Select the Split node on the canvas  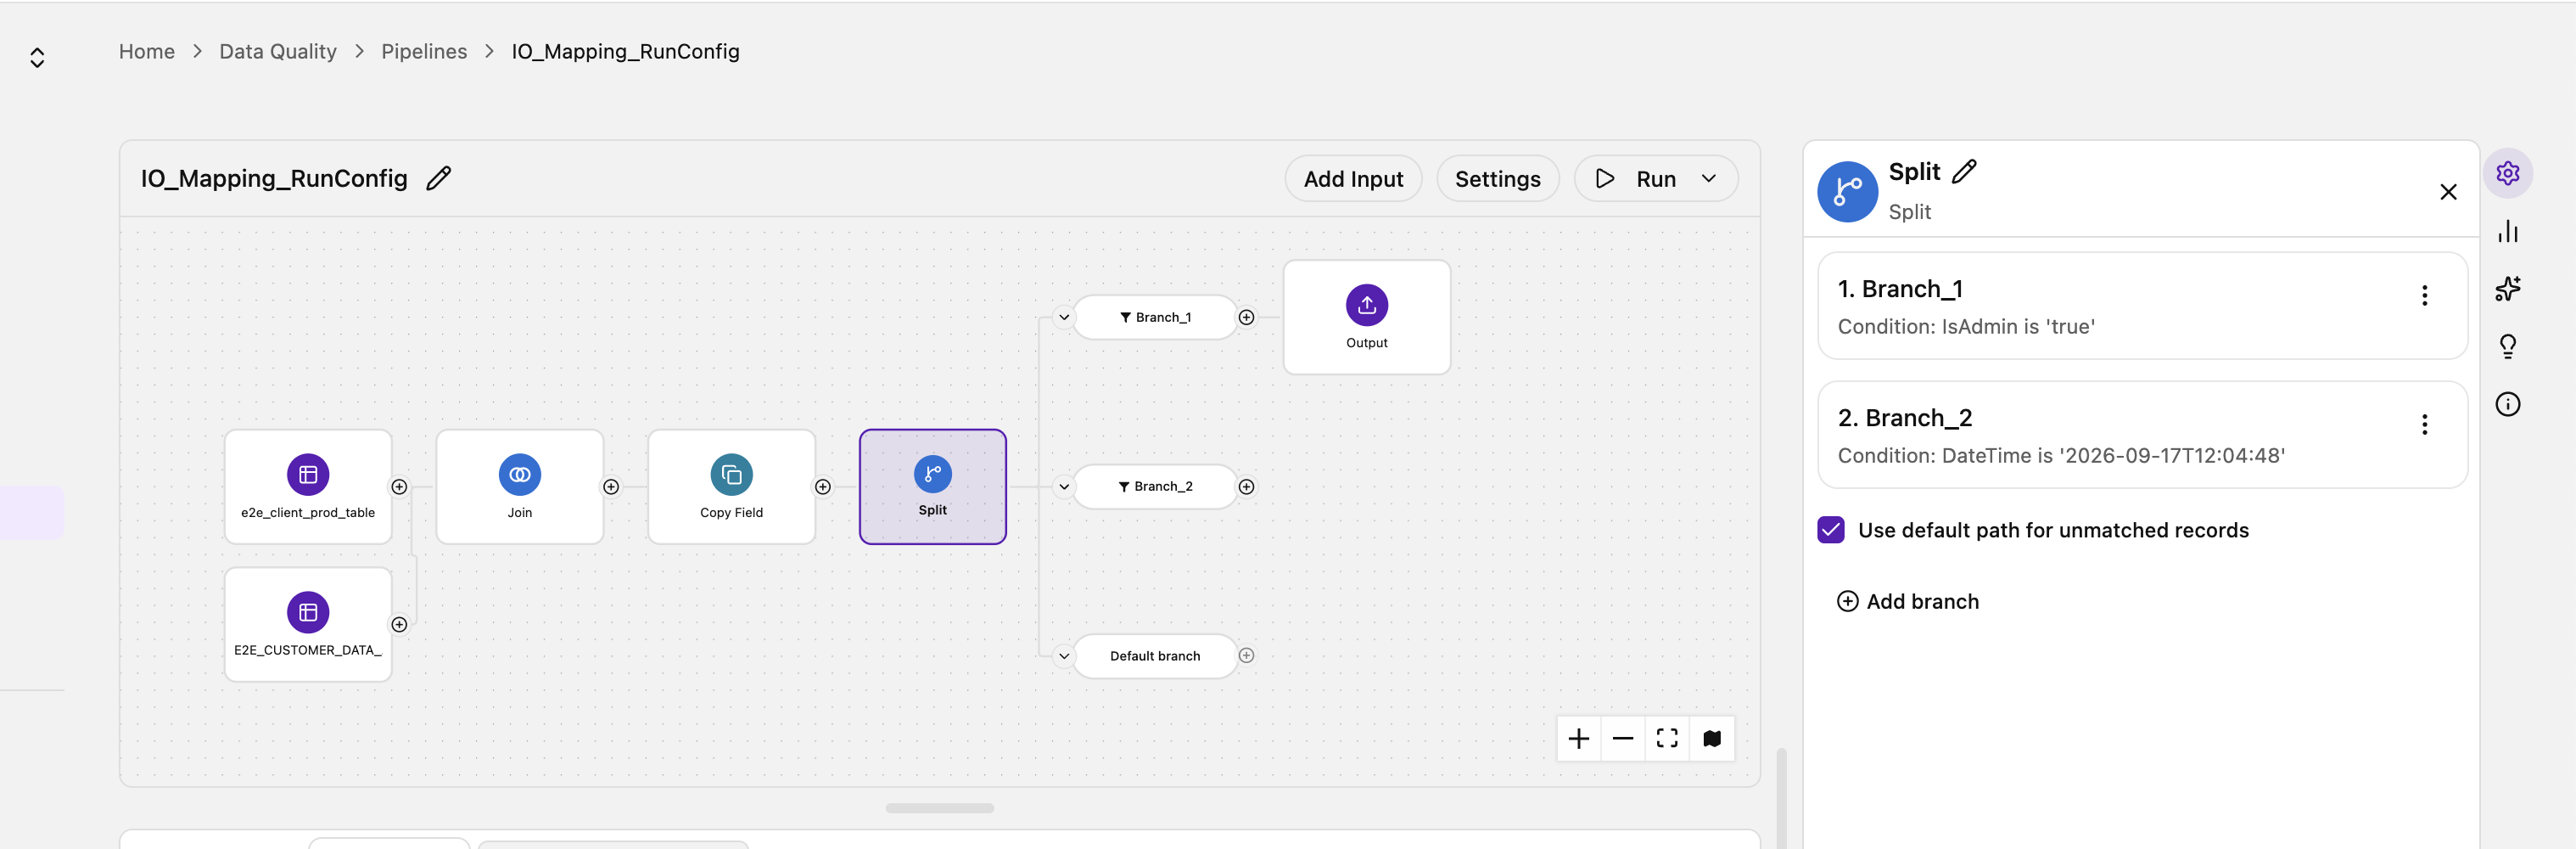(x=932, y=486)
